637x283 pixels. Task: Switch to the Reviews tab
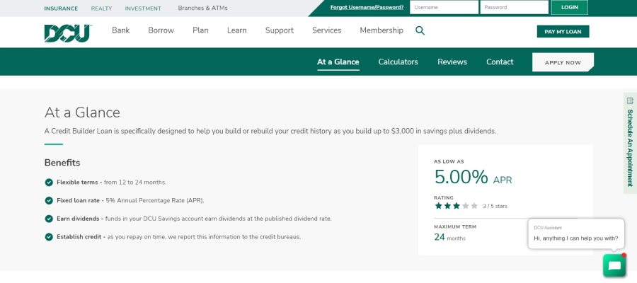452,62
